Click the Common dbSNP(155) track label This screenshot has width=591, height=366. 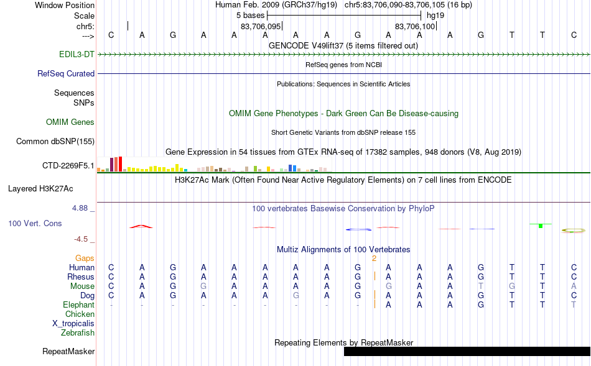point(55,141)
